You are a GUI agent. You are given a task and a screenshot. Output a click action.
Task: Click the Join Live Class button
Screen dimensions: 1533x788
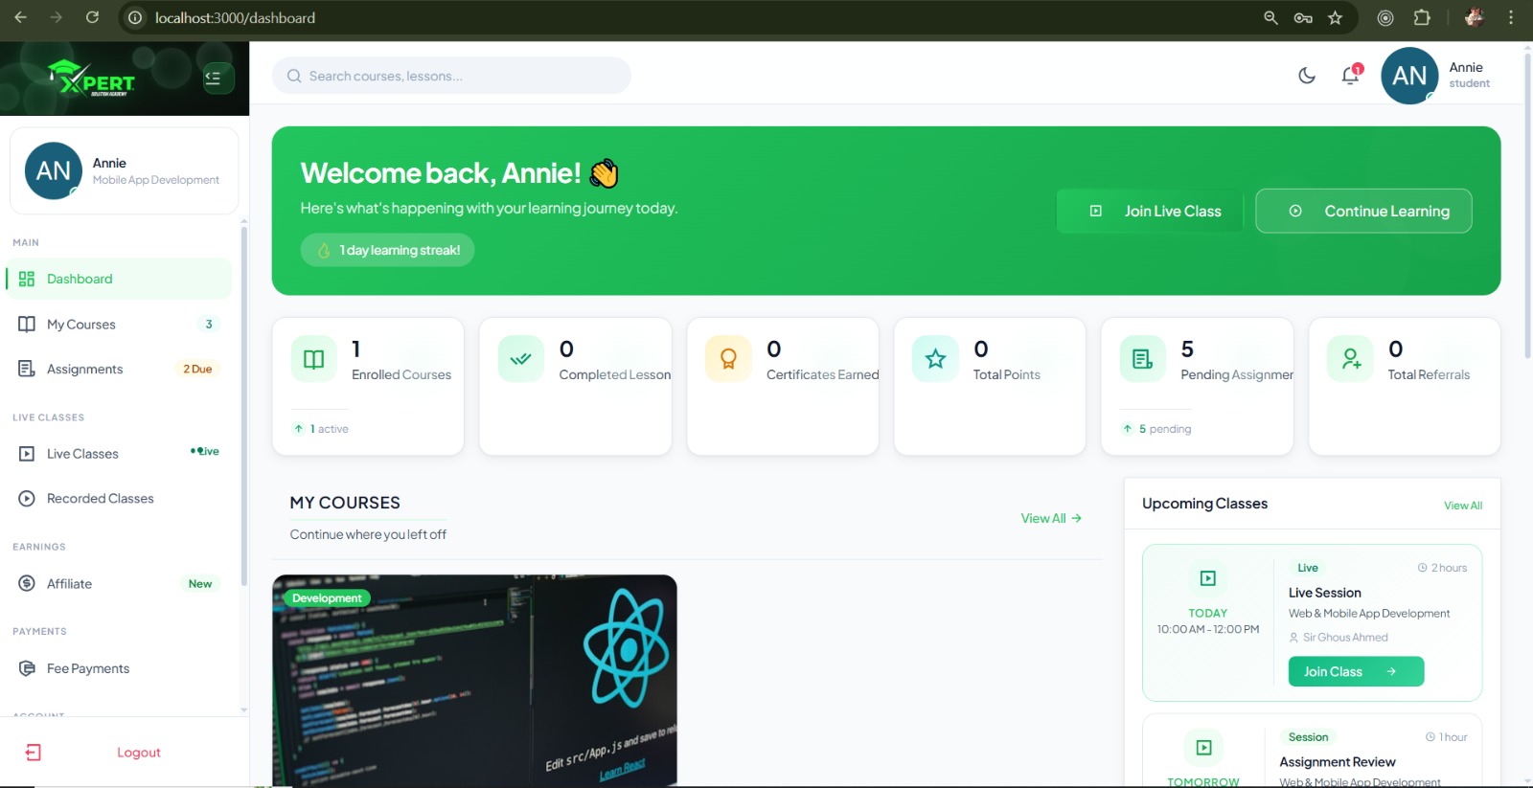(1150, 211)
